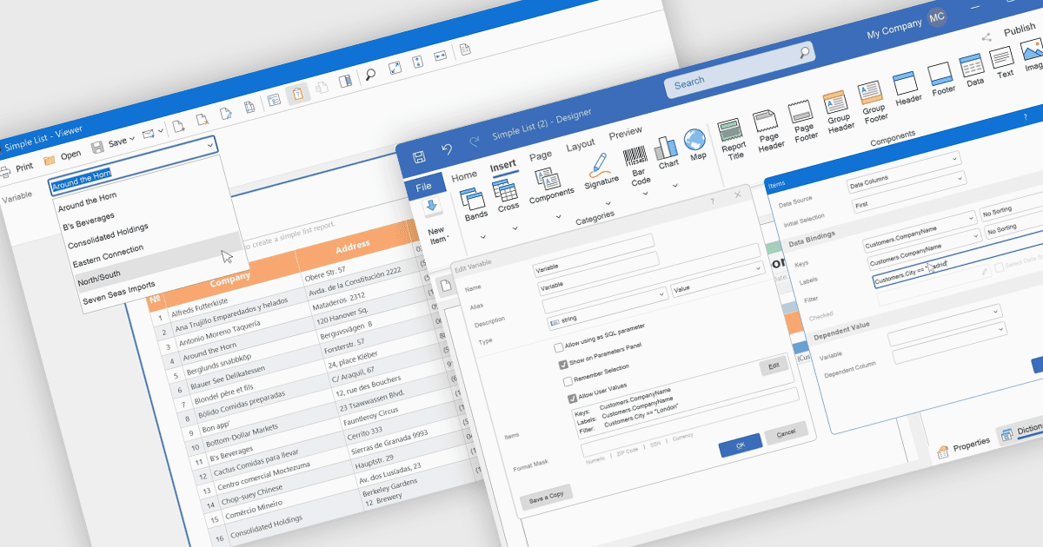This screenshot has width=1043, height=547.
Task: Switch to the Home ribbon tab
Action: 464,175
